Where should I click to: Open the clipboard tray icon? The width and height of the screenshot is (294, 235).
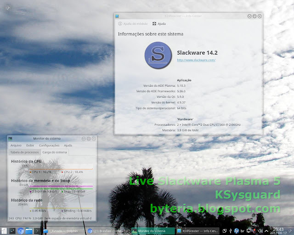tap(225, 231)
